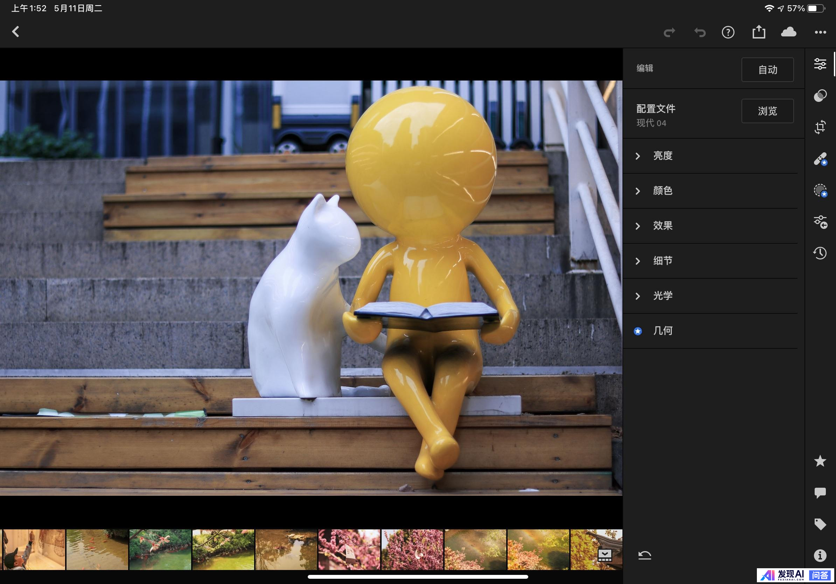836x584 pixels.
Task: Expand the 颜色 section
Action: (x=710, y=191)
